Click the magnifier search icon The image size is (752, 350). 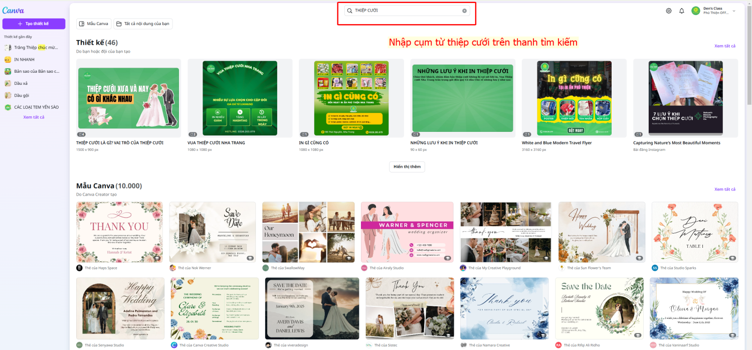point(349,11)
